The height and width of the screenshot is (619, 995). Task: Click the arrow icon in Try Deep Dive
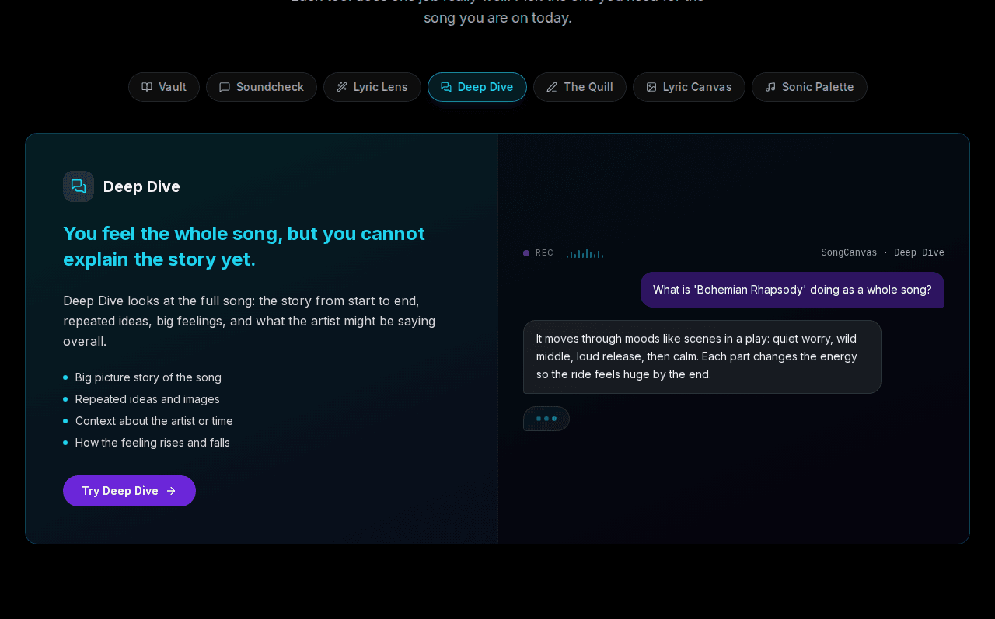tap(171, 491)
